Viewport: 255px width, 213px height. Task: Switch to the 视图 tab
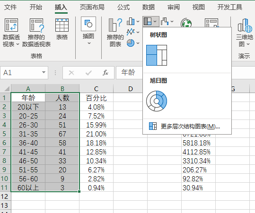[199, 7]
